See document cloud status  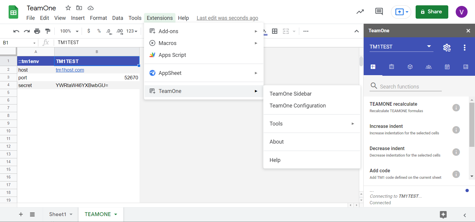[x=91, y=8]
